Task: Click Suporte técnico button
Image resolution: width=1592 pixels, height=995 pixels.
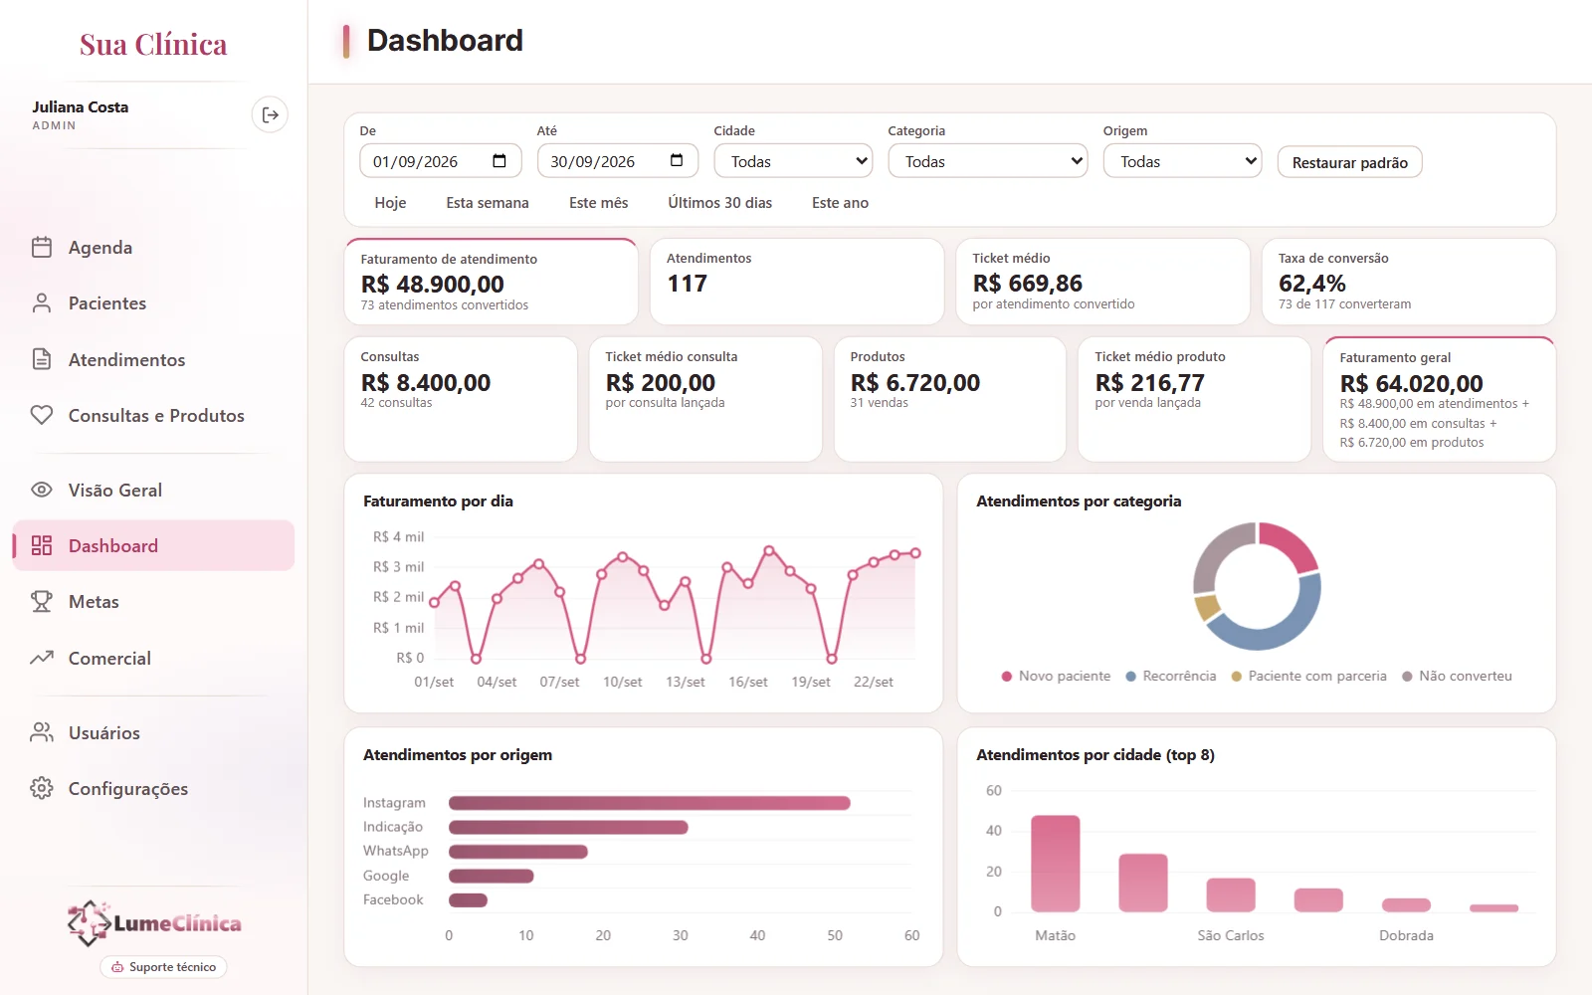Action: point(163,967)
